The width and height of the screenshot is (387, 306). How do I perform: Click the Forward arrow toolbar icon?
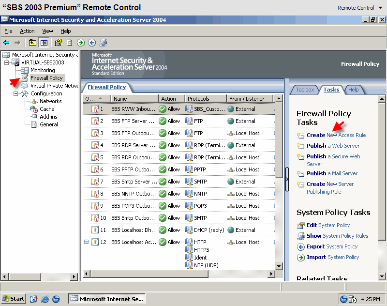click(x=17, y=43)
